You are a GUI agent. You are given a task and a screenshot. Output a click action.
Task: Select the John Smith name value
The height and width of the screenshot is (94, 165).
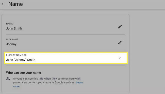tap(14, 29)
